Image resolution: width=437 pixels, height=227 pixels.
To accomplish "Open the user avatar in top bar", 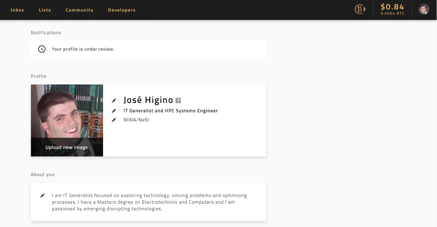I will click(424, 9).
